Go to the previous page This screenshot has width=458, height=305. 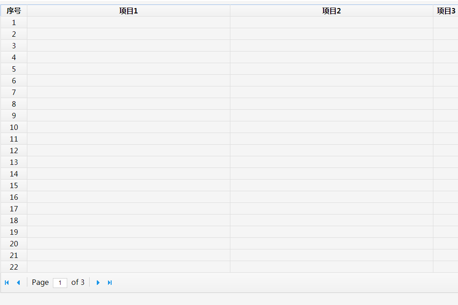pyautogui.click(x=18, y=283)
